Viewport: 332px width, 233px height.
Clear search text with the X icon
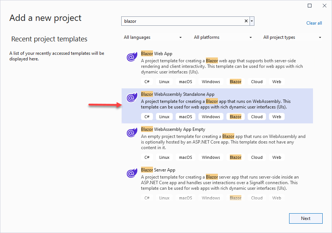(x=246, y=21)
